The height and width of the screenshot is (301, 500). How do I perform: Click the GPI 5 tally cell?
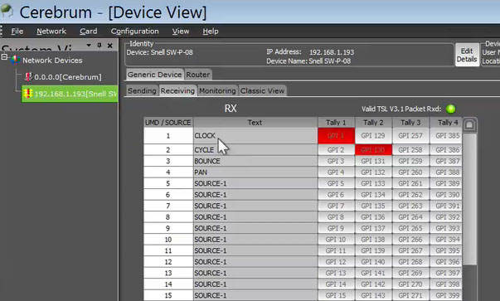click(x=336, y=183)
